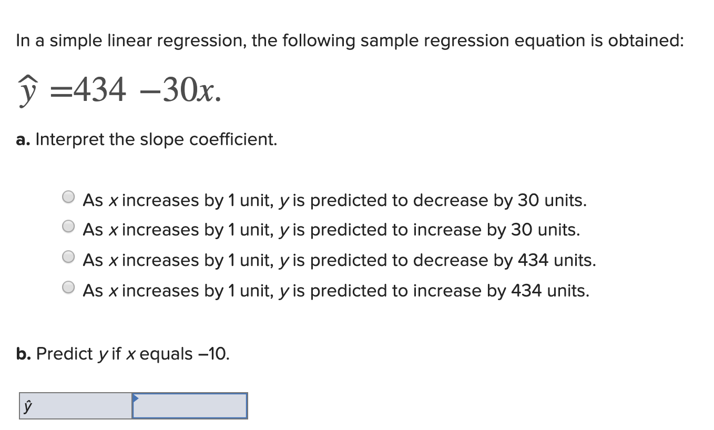Click the "a." section label

(x=23, y=139)
